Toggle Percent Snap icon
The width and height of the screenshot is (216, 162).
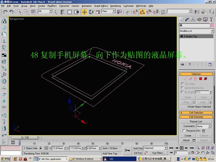tap(149, 12)
